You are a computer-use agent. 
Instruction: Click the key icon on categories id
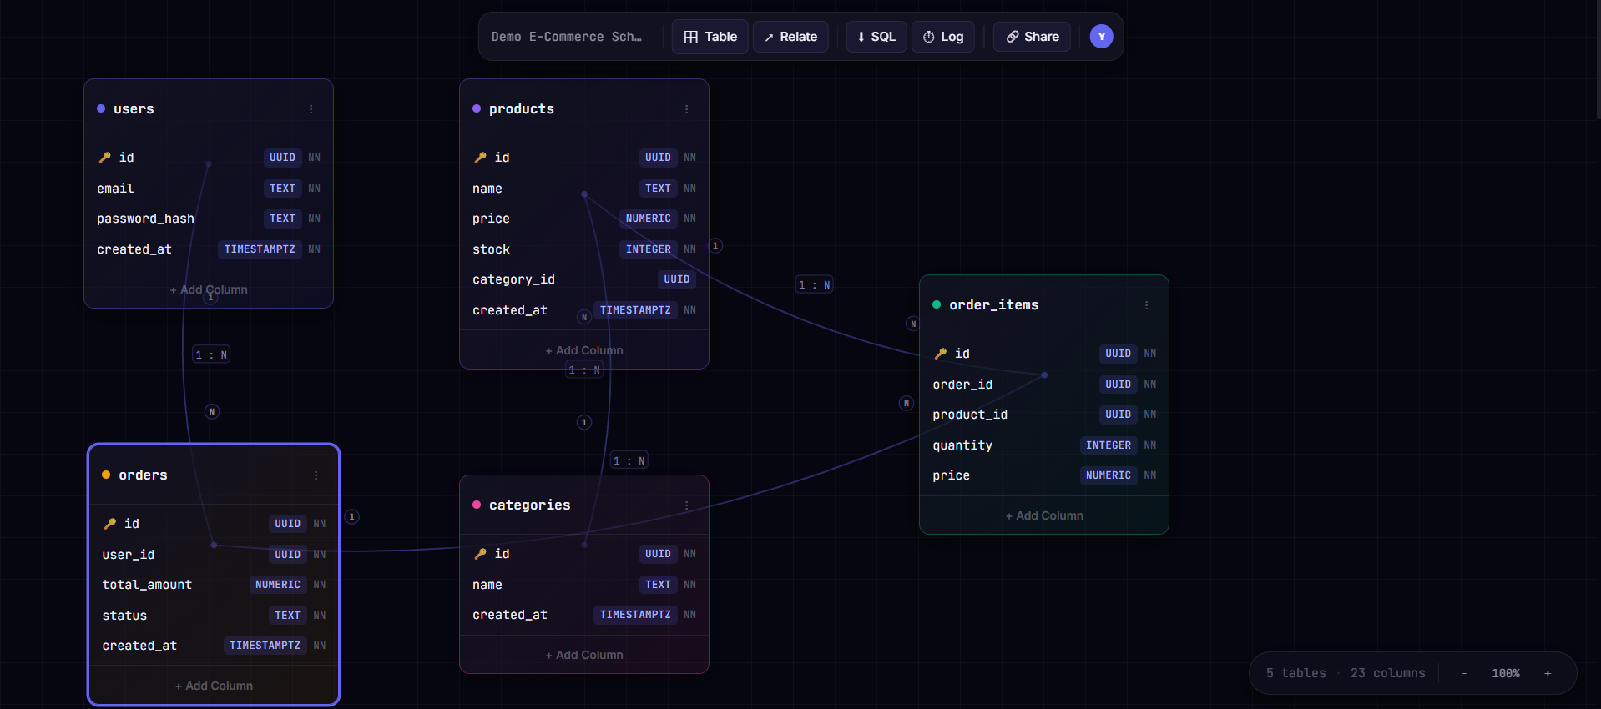pyautogui.click(x=480, y=554)
